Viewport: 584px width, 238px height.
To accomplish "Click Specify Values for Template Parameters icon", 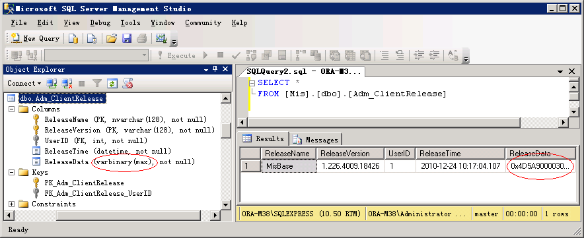I will pyautogui.click(x=453, y=55).
